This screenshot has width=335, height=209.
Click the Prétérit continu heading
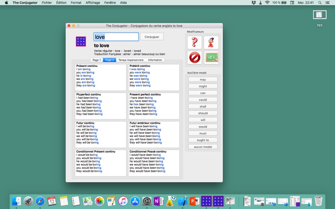(140, 66)
